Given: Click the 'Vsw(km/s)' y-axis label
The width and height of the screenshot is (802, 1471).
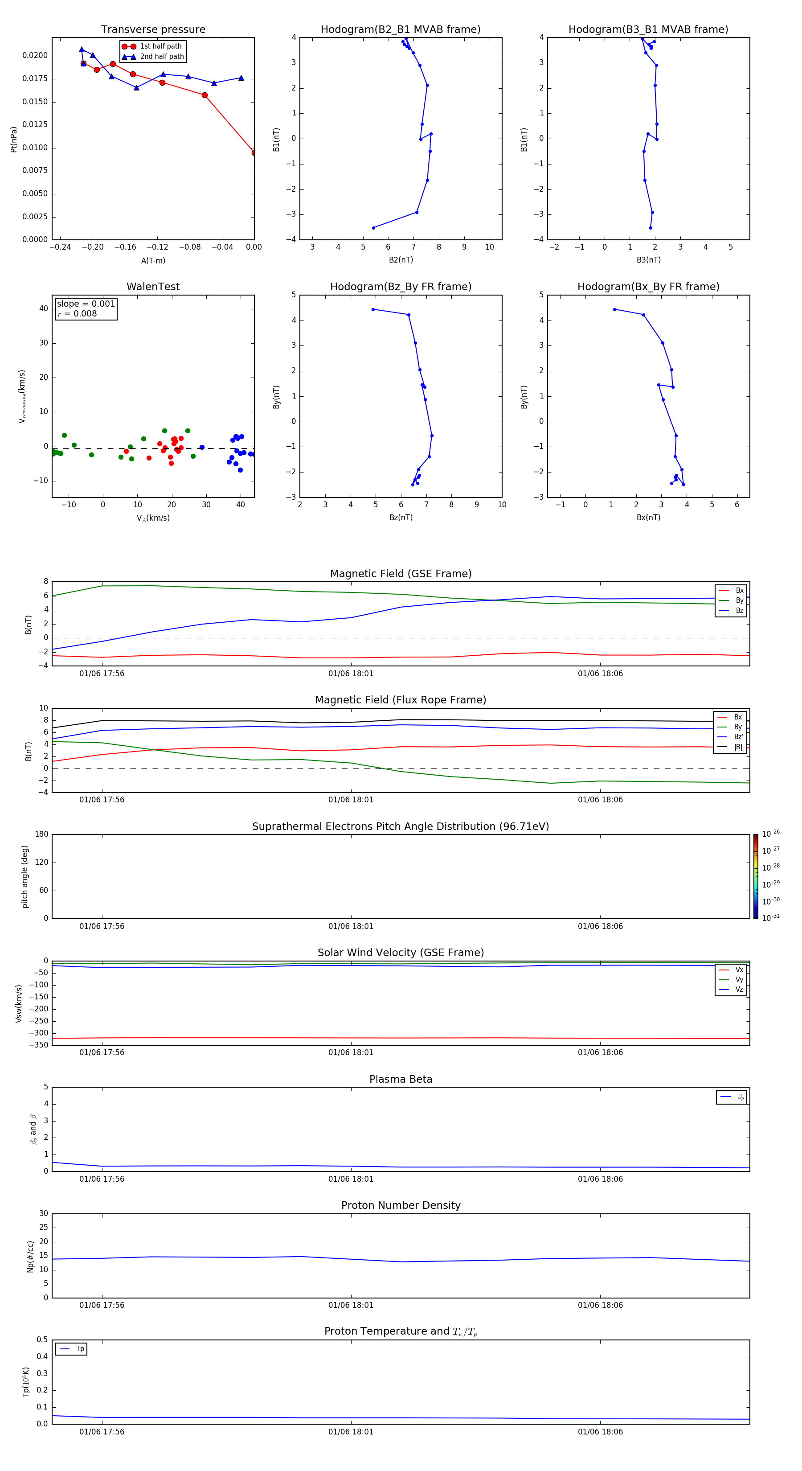Looking at the screenshot, I should 18,1003.
